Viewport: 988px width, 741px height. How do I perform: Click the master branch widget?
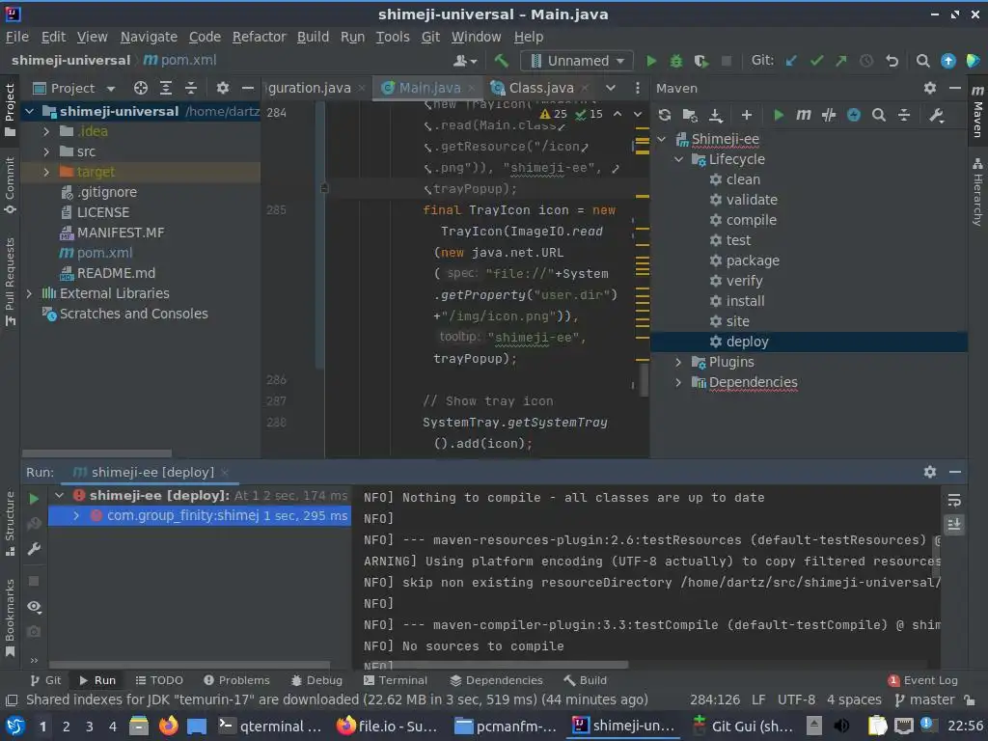tap(925, 700)
